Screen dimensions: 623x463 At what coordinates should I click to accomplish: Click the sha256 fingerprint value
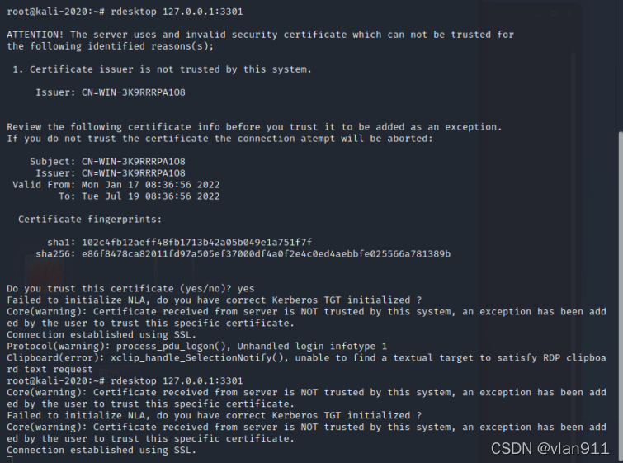[266, 253]
